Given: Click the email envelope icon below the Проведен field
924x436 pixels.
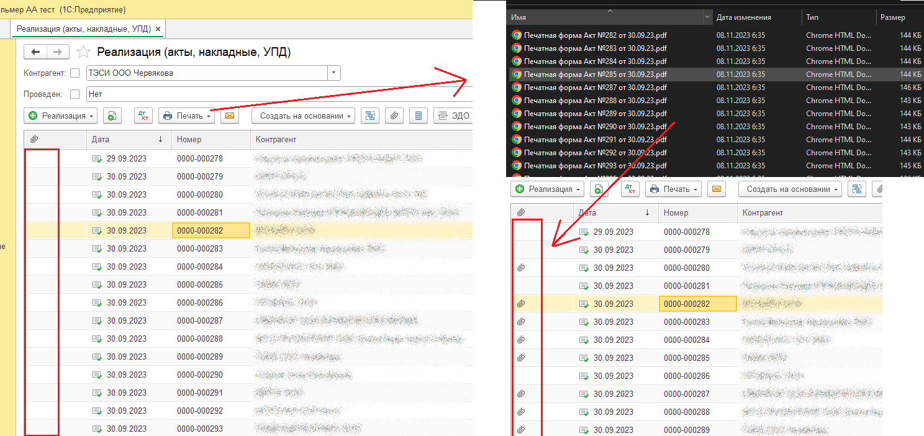Looking at the screenshot, I should (230, 116).
